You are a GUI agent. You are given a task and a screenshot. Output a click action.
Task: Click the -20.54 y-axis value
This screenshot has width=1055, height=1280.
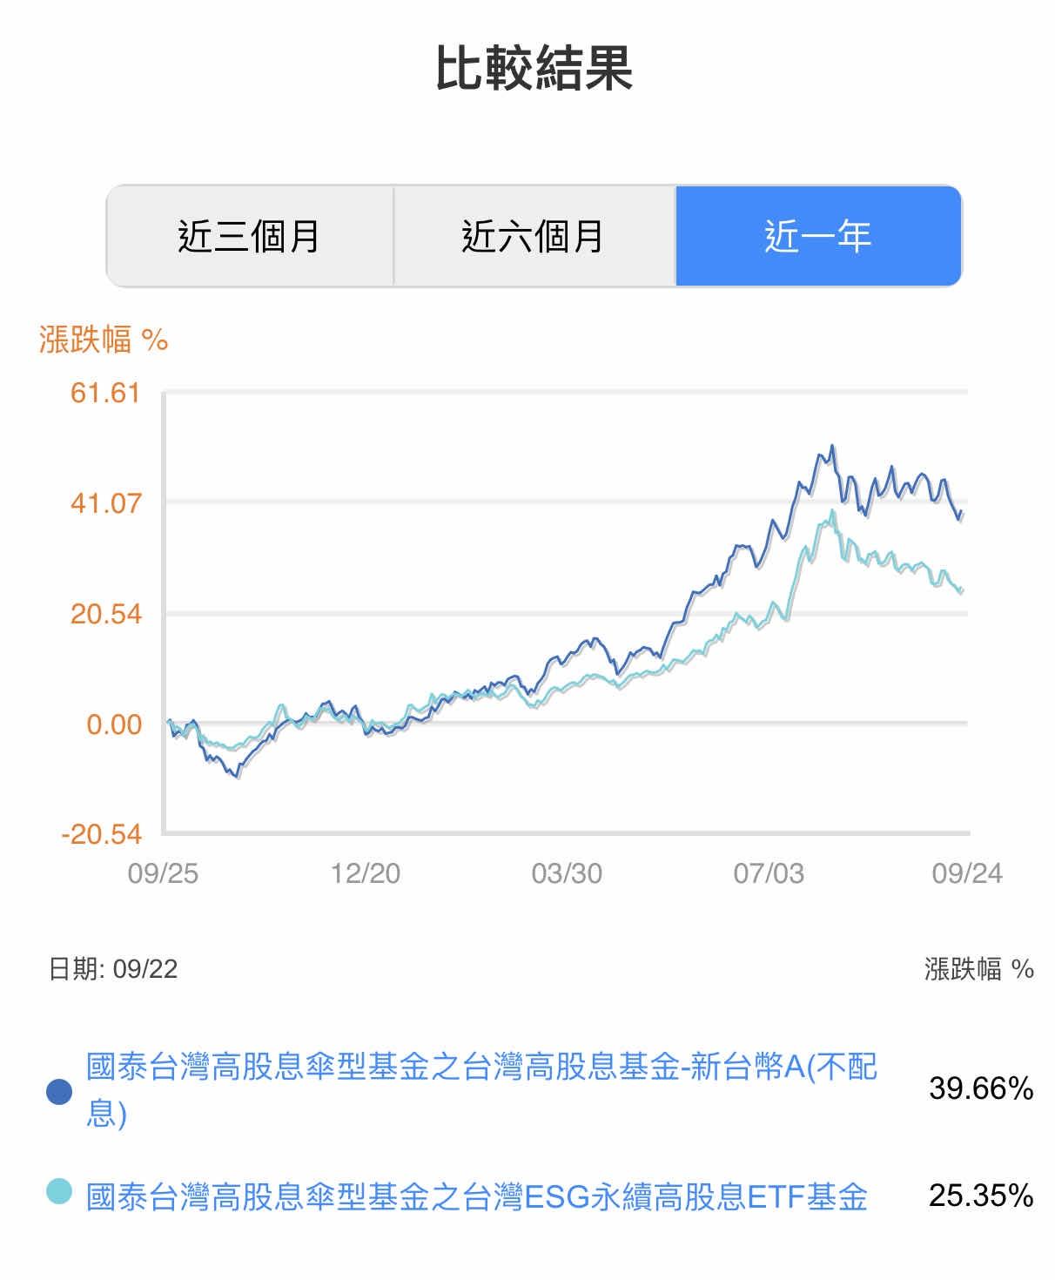(102, 834)
